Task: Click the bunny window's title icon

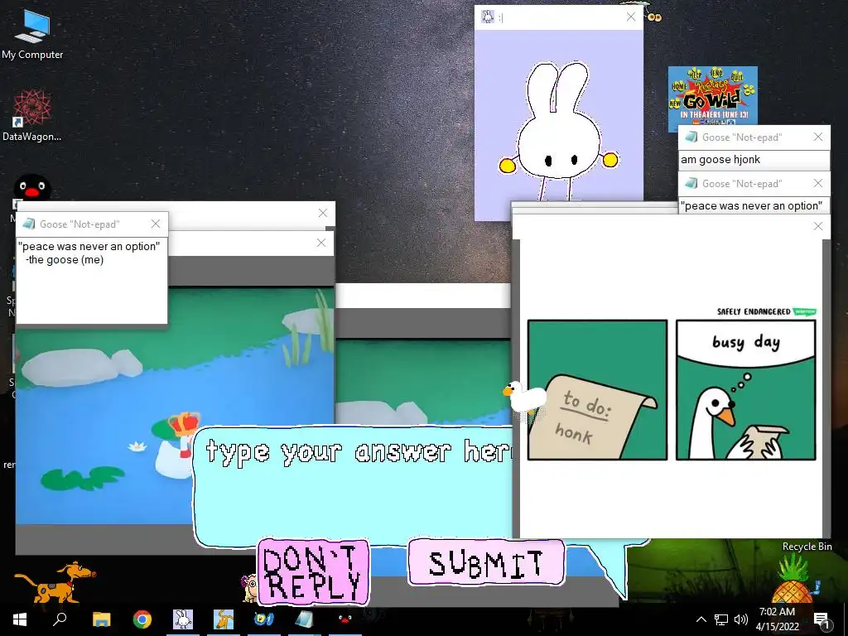Action: (488, 17)
